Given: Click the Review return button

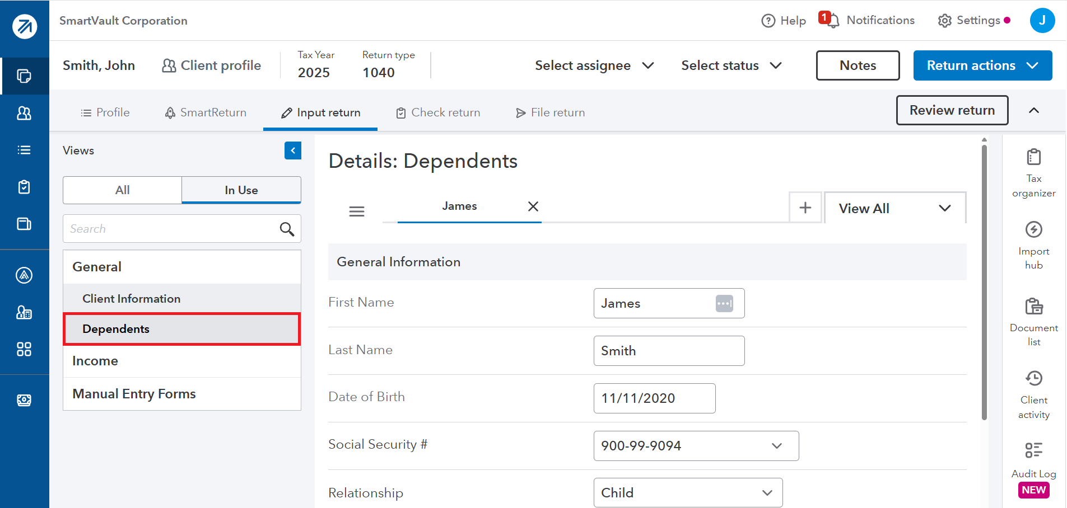Looking at the screenshot, I should coord(952,110).
